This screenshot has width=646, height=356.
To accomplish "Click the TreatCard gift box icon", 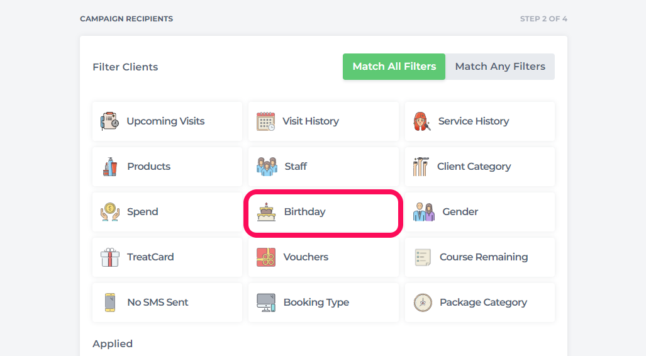I will click(x=110, y=257).
